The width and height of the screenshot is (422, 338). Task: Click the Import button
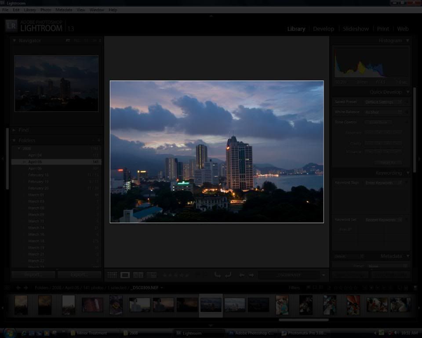coord(33,275)
